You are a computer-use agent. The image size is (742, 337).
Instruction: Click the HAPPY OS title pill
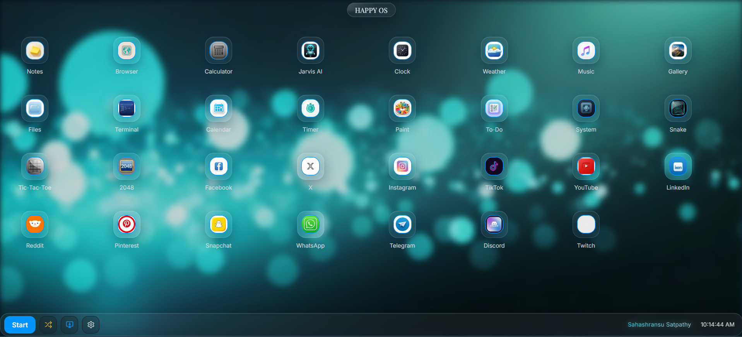click(x=371, y=10)
